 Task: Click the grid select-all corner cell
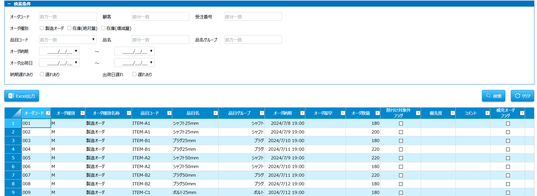pyautogui.click(x=13, y=113)
